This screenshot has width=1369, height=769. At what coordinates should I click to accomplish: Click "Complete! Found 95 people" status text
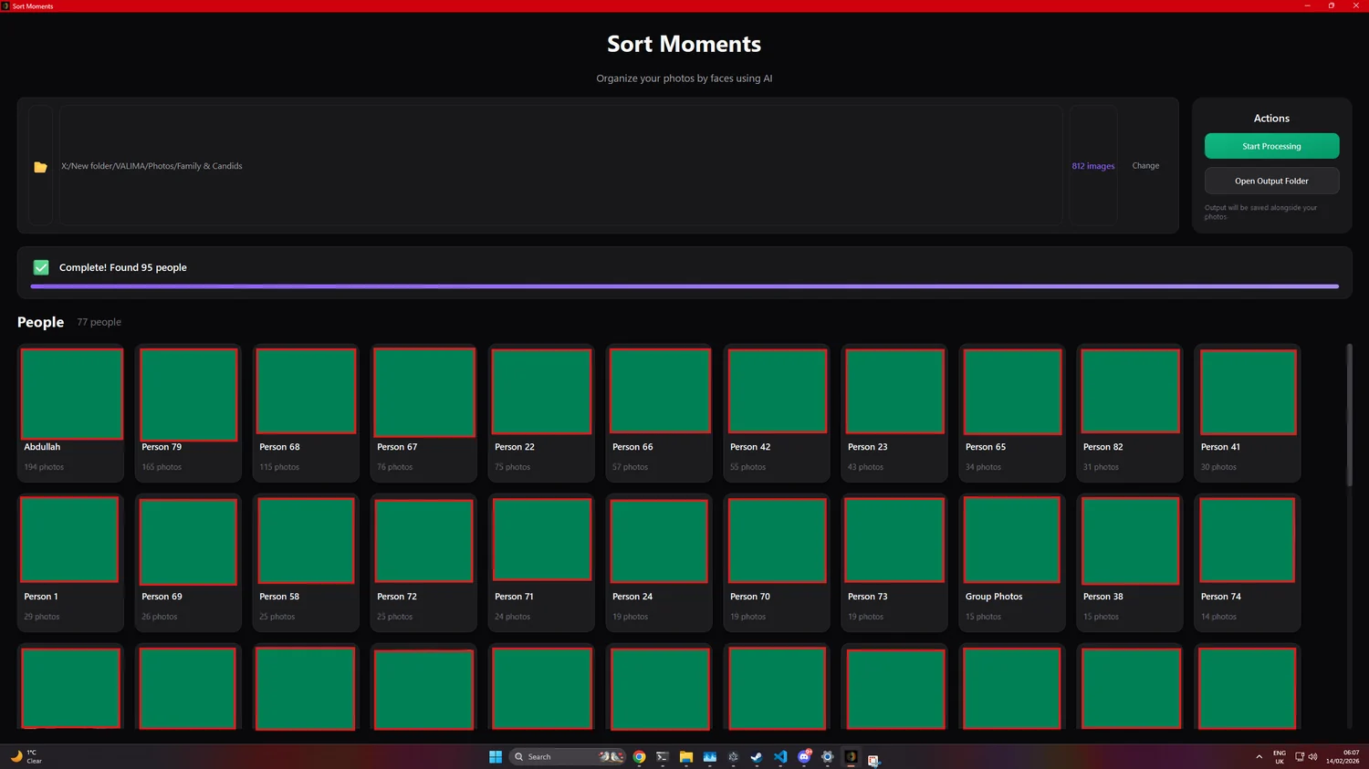coord(123,267)
